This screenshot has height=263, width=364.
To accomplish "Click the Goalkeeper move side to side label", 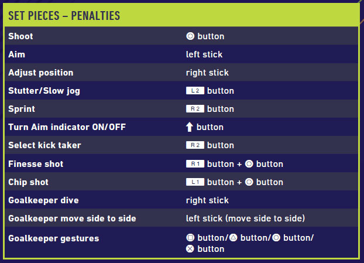I will tap(72, 218).
